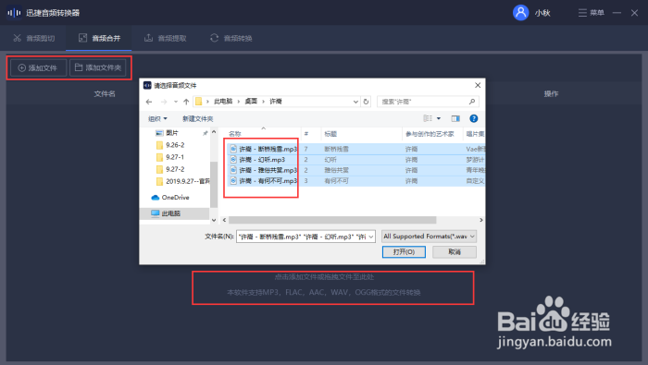This screenshot has height=365, width=648.
Task: Click the search box in file dialog
Action: point(428,102)
